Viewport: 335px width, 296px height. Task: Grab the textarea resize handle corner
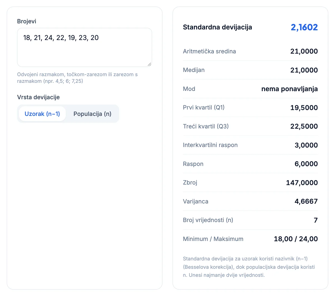149,64
